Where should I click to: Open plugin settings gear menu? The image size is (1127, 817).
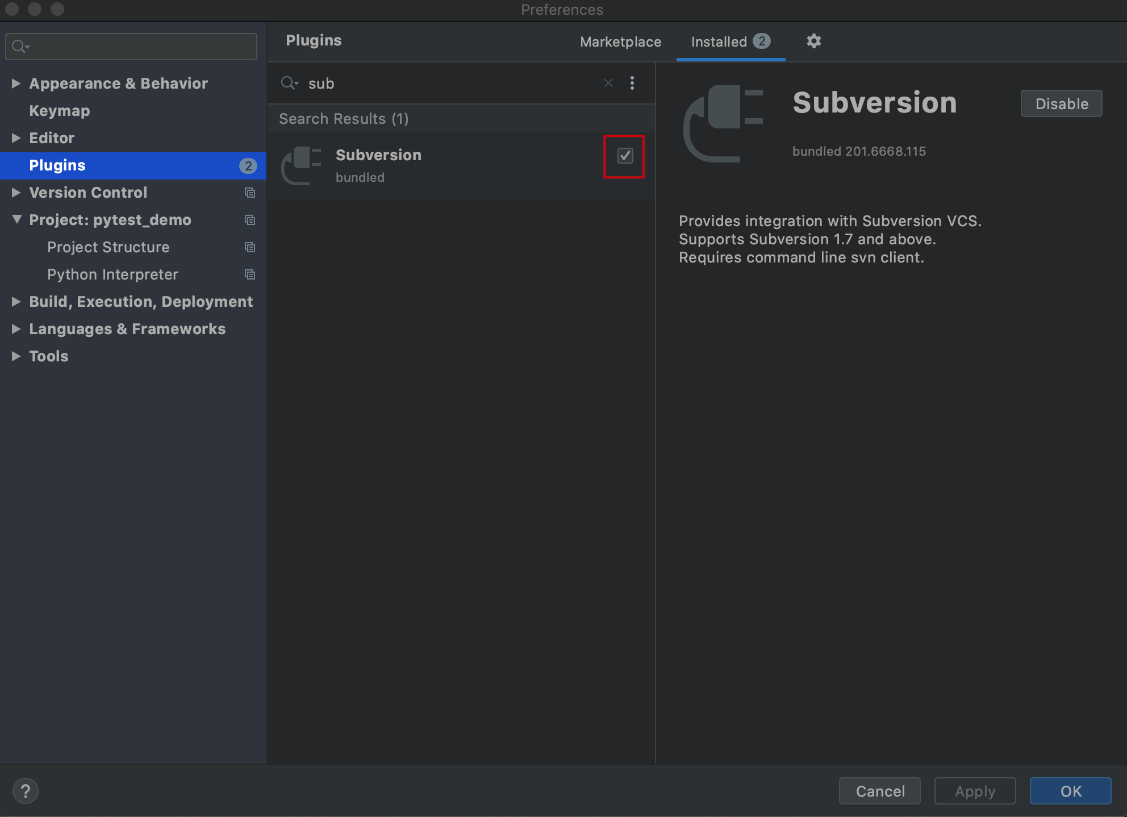[x=813, y=41]
